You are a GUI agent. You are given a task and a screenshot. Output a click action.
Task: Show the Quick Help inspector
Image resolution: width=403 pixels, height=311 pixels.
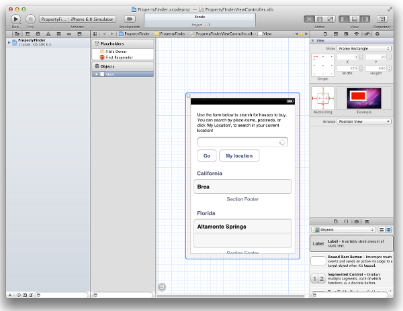336,34
